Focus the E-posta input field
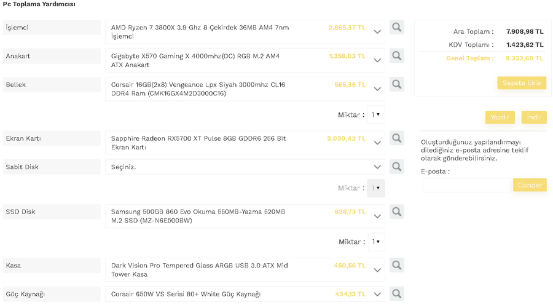553x305 pixels. tap(466, 185)
